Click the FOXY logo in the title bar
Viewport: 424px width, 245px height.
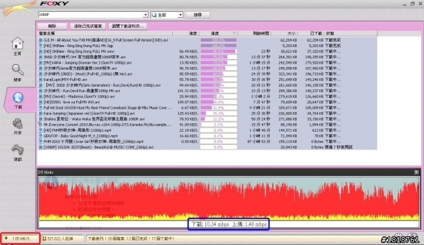[54, 3]
